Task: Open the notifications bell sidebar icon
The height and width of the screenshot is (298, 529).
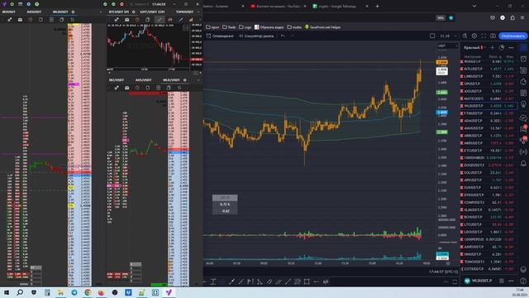Action: point(523,164)
